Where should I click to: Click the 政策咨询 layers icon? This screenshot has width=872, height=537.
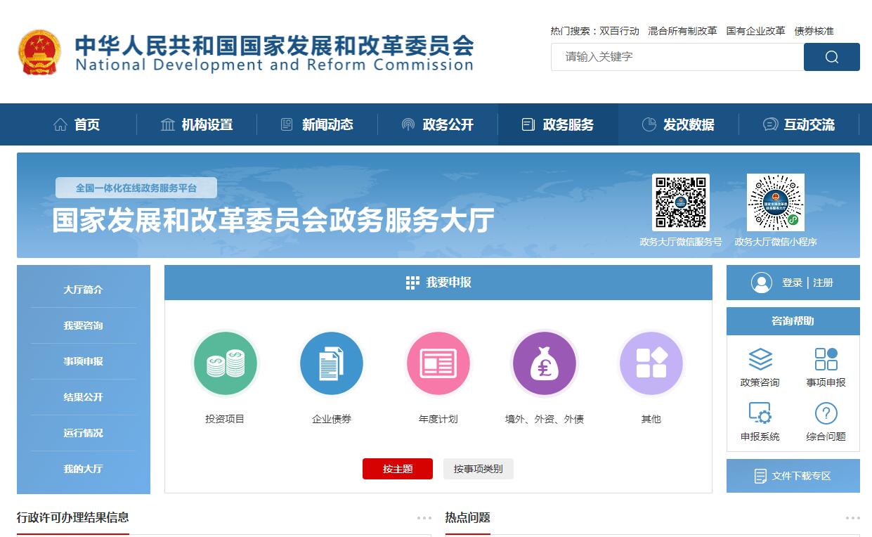click(760, 359)
